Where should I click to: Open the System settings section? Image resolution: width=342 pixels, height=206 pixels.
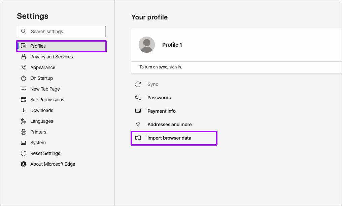(x=38, y=143)
